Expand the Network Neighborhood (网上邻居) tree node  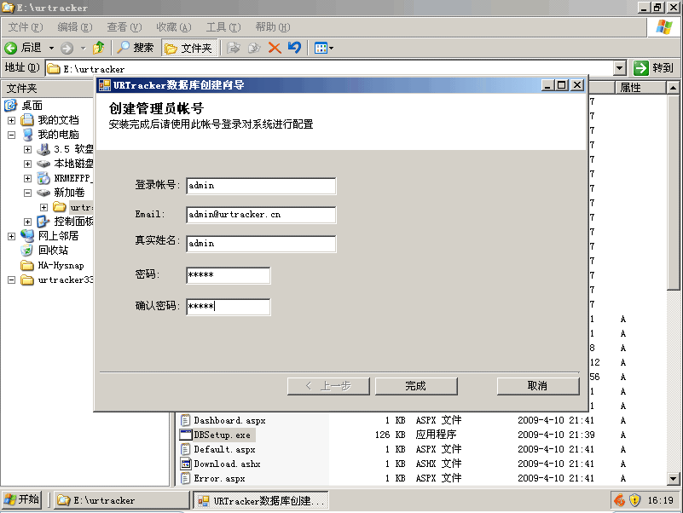tap(12, 236)
